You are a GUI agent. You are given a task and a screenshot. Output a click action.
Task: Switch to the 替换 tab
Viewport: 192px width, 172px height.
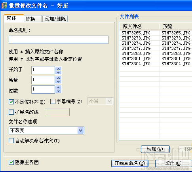tap(33, 19)
